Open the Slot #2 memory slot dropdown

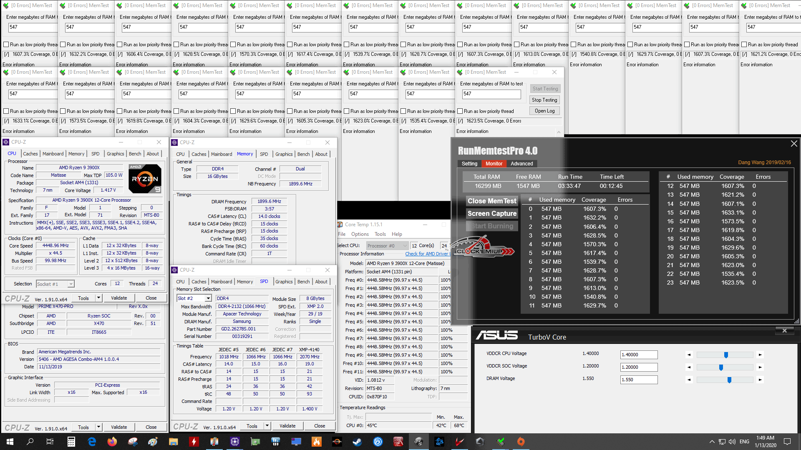(x=208, y=298)
